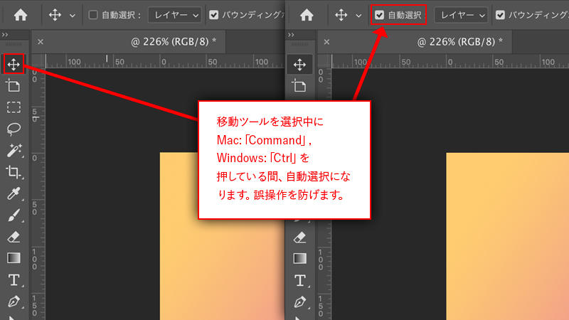Close right document tab
This screenshot has height=320, width=569.
pos(327,42)
